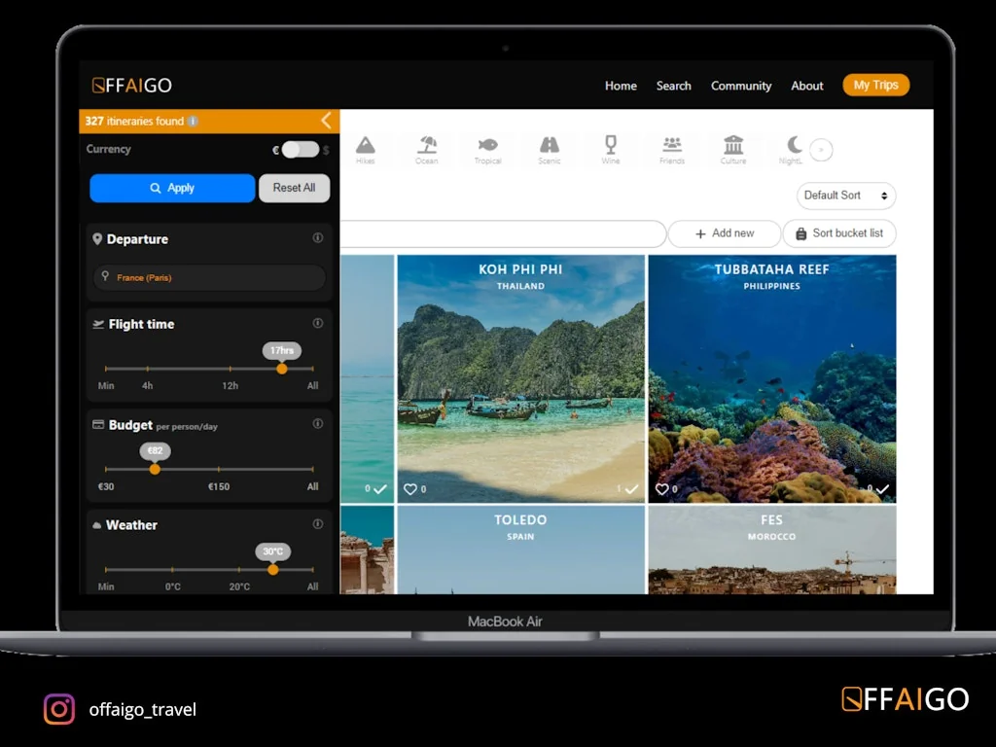Toggle currency between euro and dollar

(301, 150)
